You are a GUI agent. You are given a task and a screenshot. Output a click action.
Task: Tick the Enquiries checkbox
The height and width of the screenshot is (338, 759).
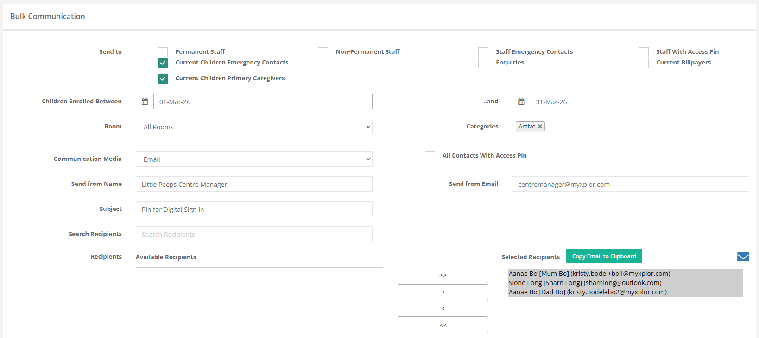[x=483, y=63]
